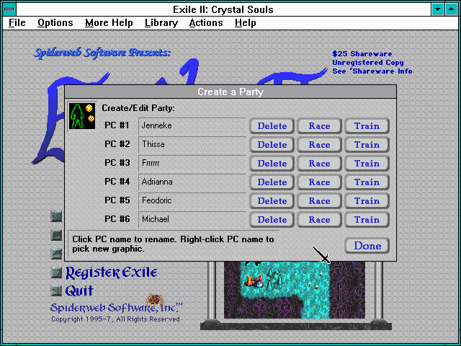461x346 pixels.
Task: Open the Options menu
Action: [55, 22]
